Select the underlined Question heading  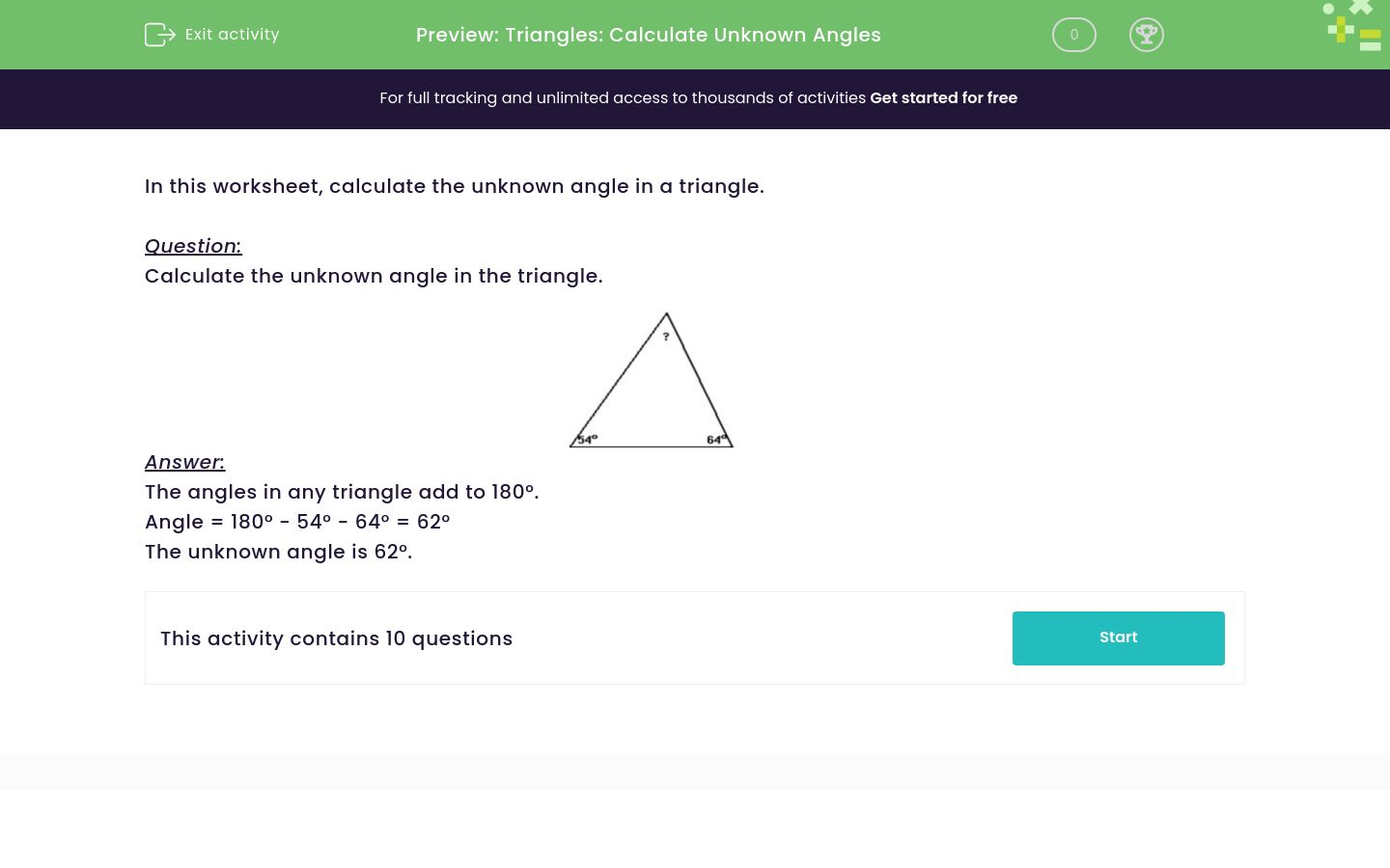[x=193, y=246]
